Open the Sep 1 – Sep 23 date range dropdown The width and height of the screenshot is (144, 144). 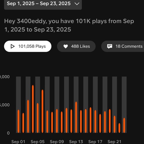coord(43,4)
